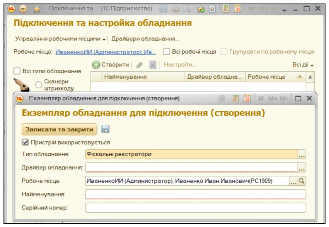Click the Серійний номер input field
Image resolution: width=329 pixels, height=227 pixels.
pyautogui.click(x=195, y=208)
